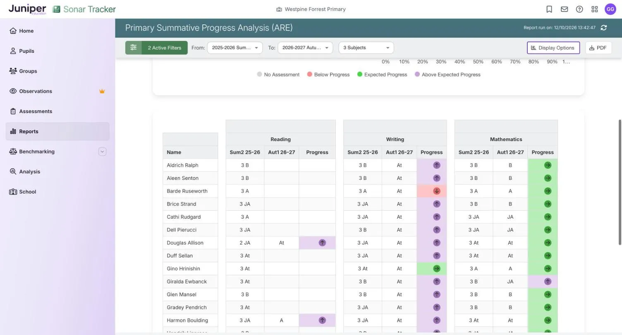
Task: Go to Home in sidebar
Action: coord(57,31)
